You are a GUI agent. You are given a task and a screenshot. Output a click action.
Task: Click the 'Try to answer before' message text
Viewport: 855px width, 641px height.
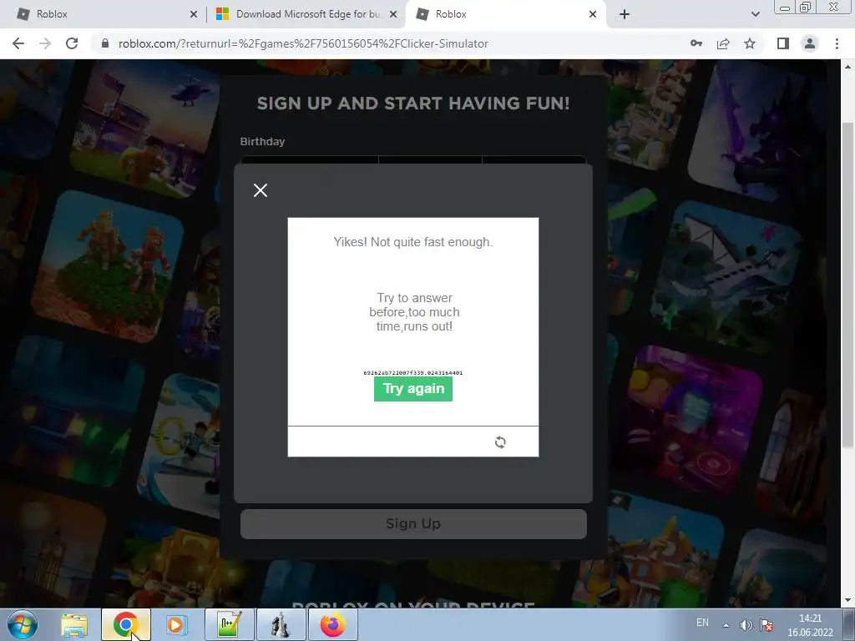pos(414,312)
